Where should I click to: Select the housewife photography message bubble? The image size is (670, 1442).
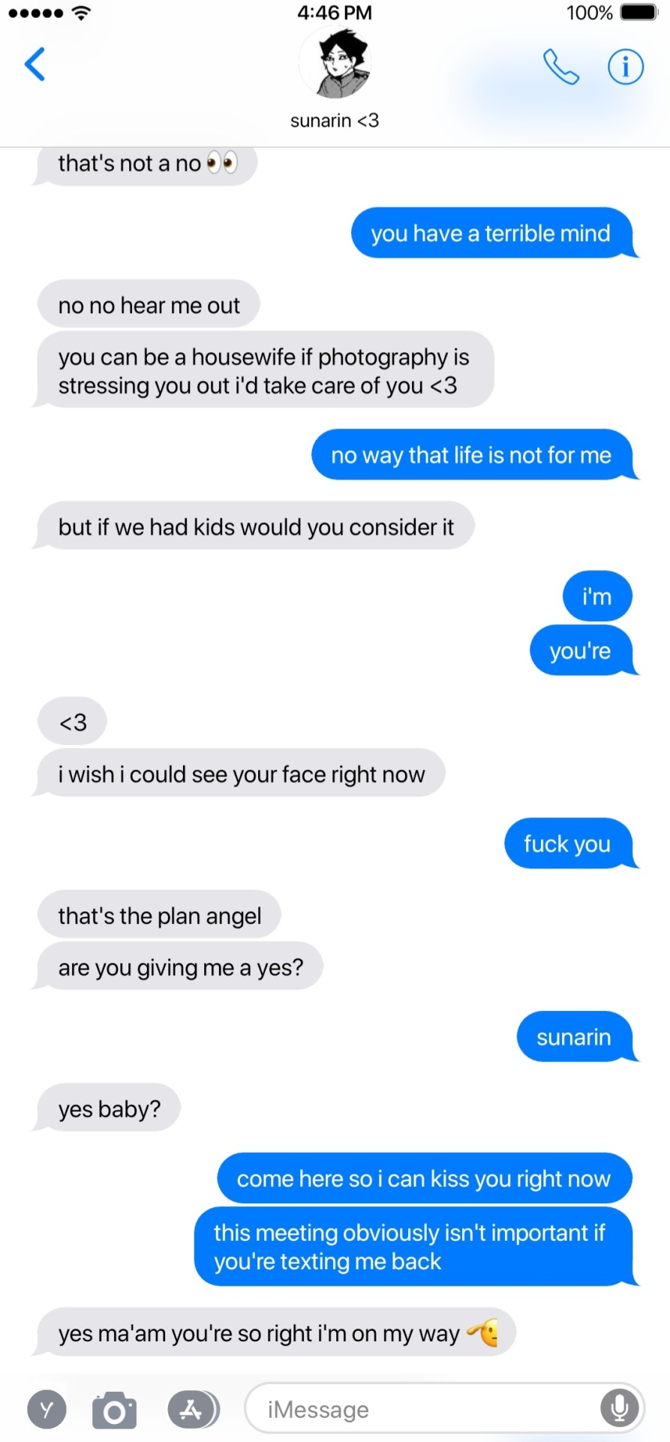[x=263, y=370]
